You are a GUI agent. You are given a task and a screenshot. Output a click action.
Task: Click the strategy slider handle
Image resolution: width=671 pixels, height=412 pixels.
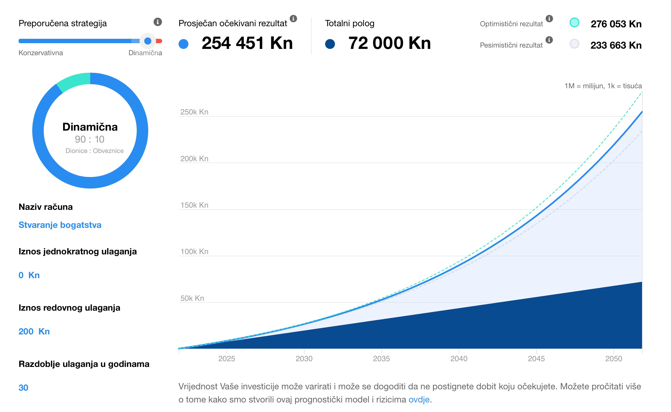[x=148, y=41]
